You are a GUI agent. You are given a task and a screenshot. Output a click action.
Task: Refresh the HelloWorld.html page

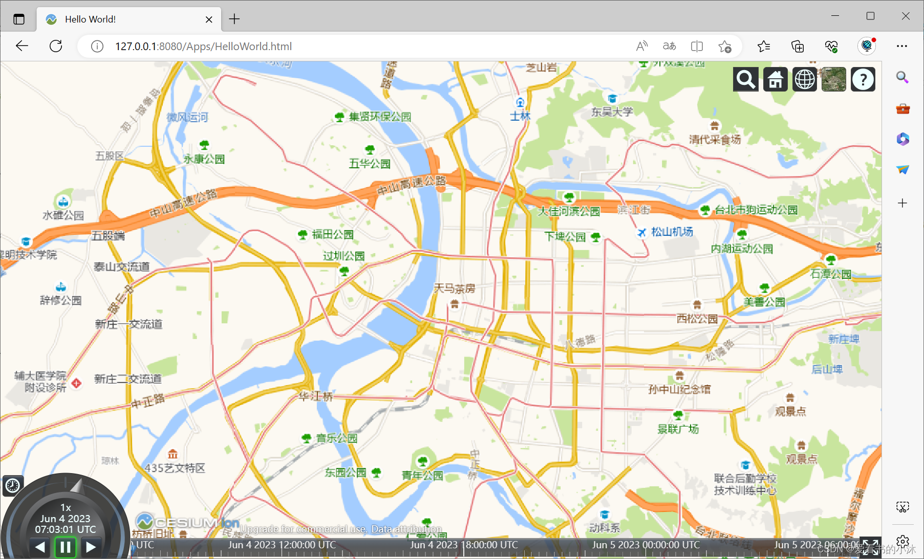(56, 46)
